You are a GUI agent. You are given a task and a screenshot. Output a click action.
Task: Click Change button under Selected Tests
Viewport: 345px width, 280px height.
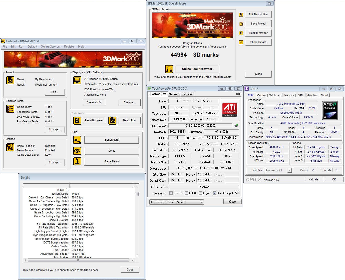(x=55, y=130)
